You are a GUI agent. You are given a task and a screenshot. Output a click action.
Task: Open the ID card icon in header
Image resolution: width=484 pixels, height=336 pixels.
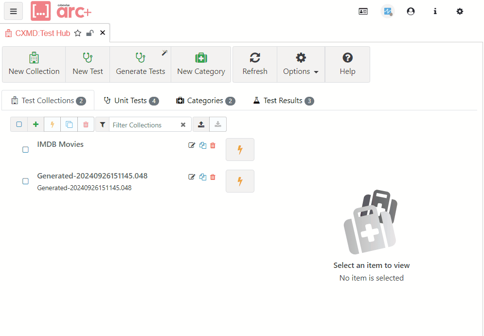click(x=363, y=11)
